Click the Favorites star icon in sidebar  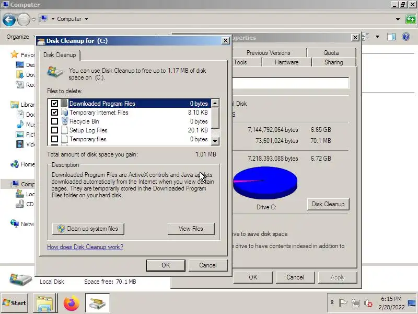pos(15,54)
